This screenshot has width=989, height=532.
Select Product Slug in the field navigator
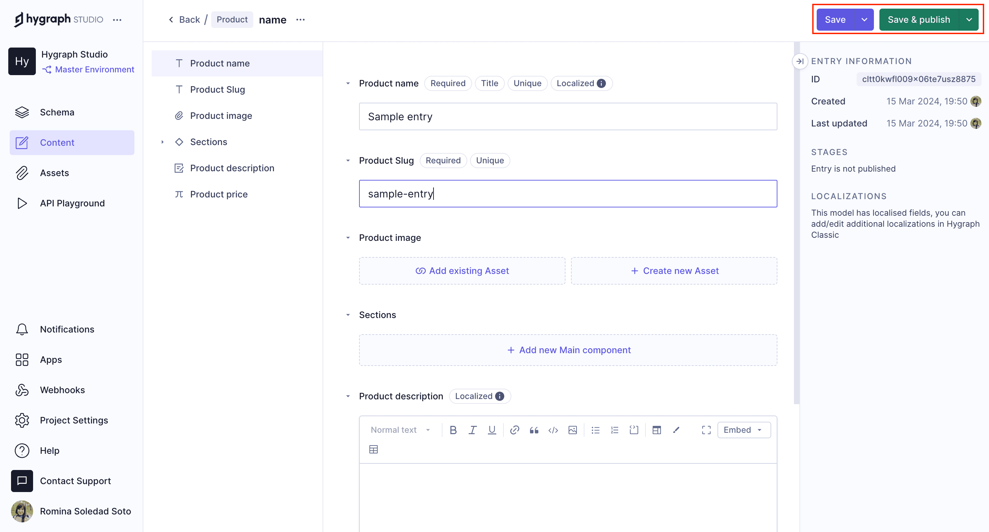pyautogui.click(x=218, y=90)
